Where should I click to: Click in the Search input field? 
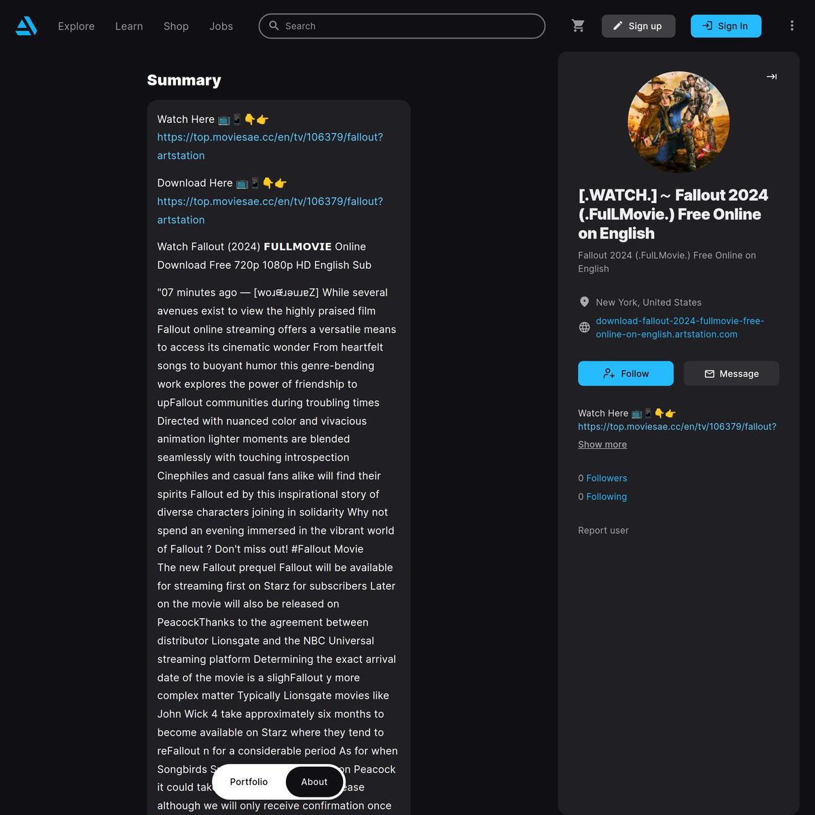(402, 26)
